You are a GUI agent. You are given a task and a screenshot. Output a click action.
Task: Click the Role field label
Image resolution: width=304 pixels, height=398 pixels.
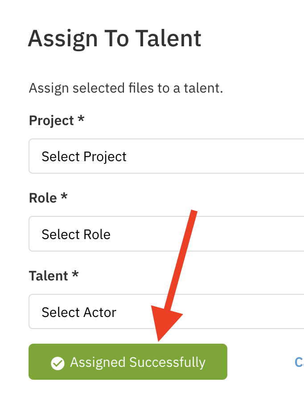point(43,198)
